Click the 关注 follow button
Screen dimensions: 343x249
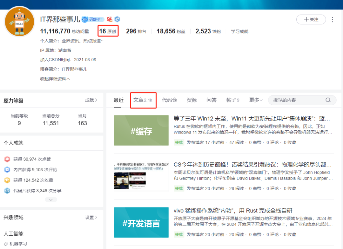311,19
